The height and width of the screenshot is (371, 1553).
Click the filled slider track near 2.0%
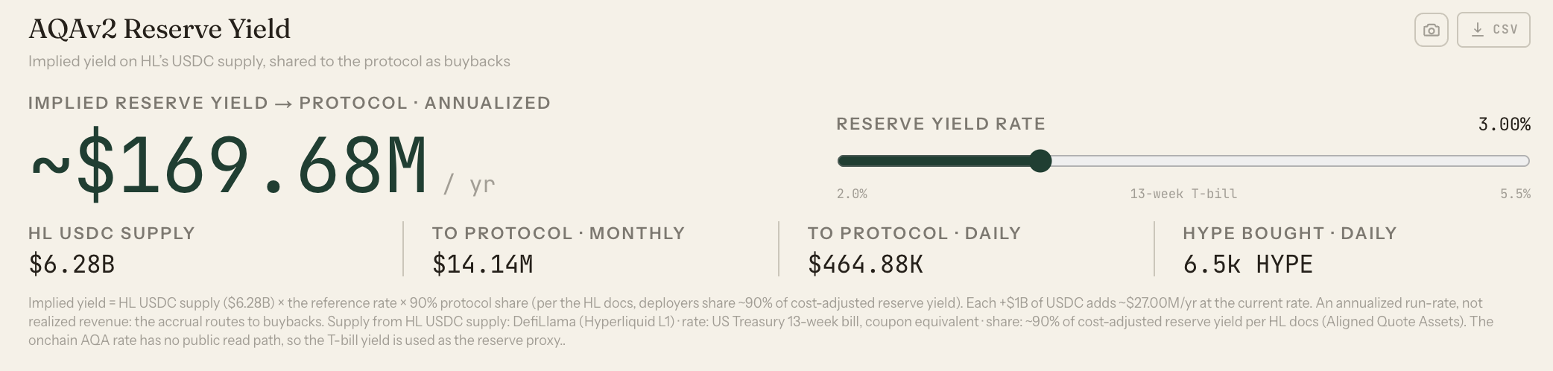coord(894,161)
